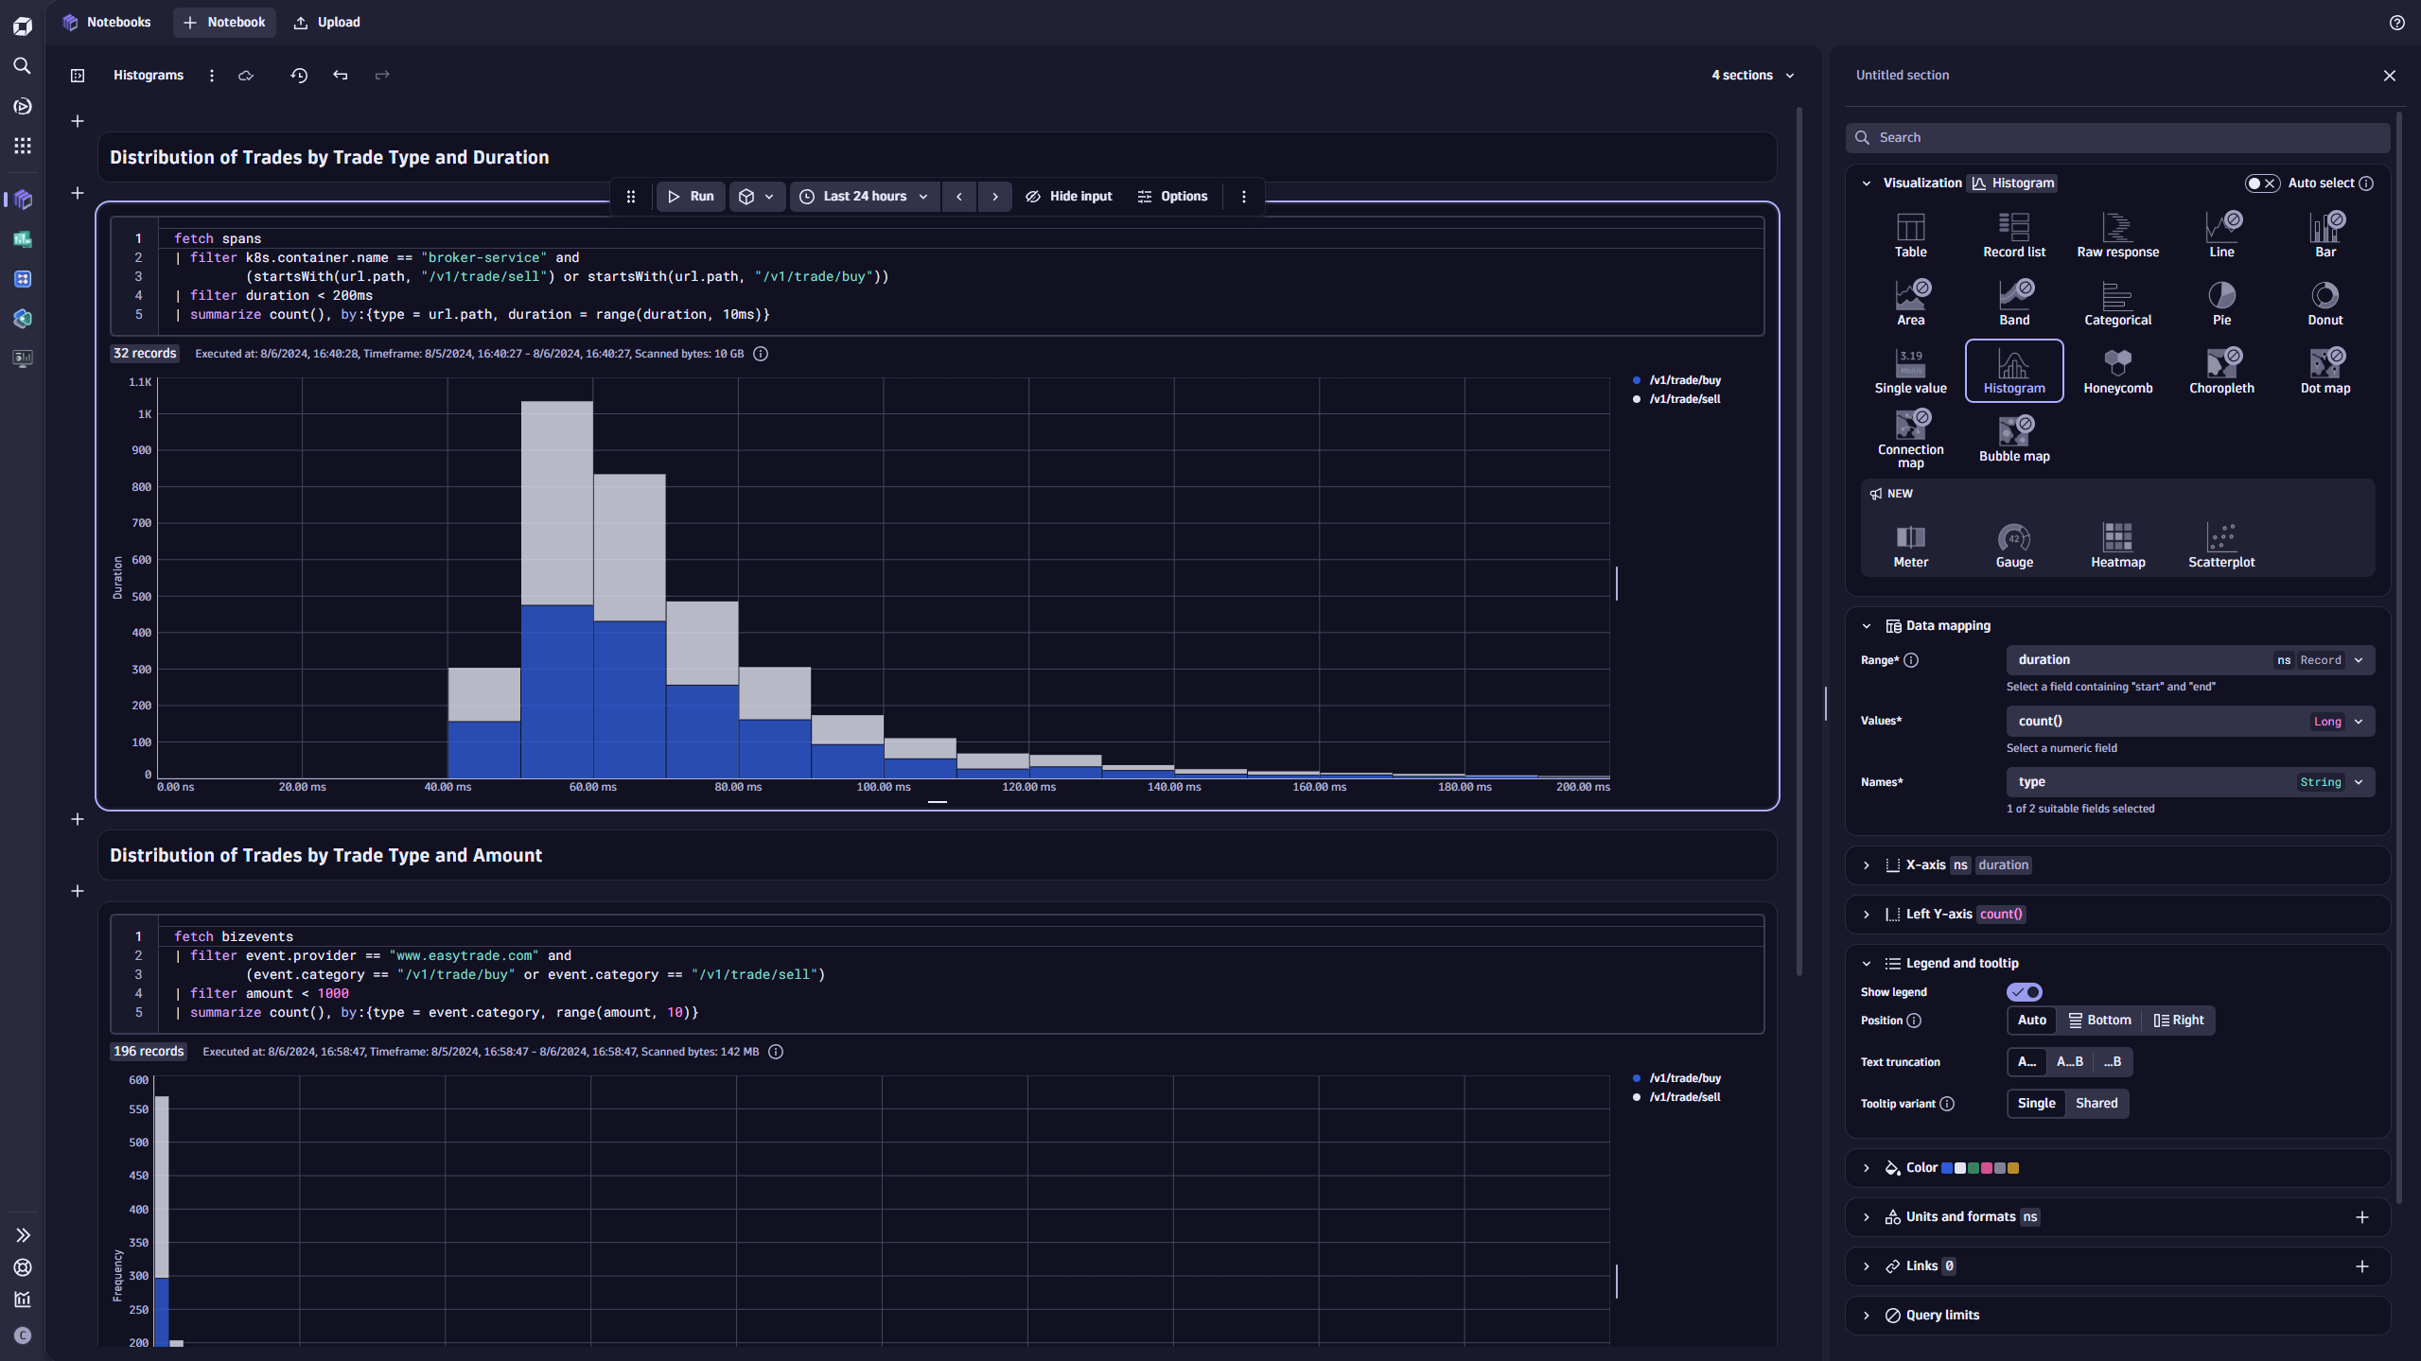The width and height of the screenshot is (2421, 1361).
Task: Click the Scatterplot visualization icon
Action: pos(2220,545)
